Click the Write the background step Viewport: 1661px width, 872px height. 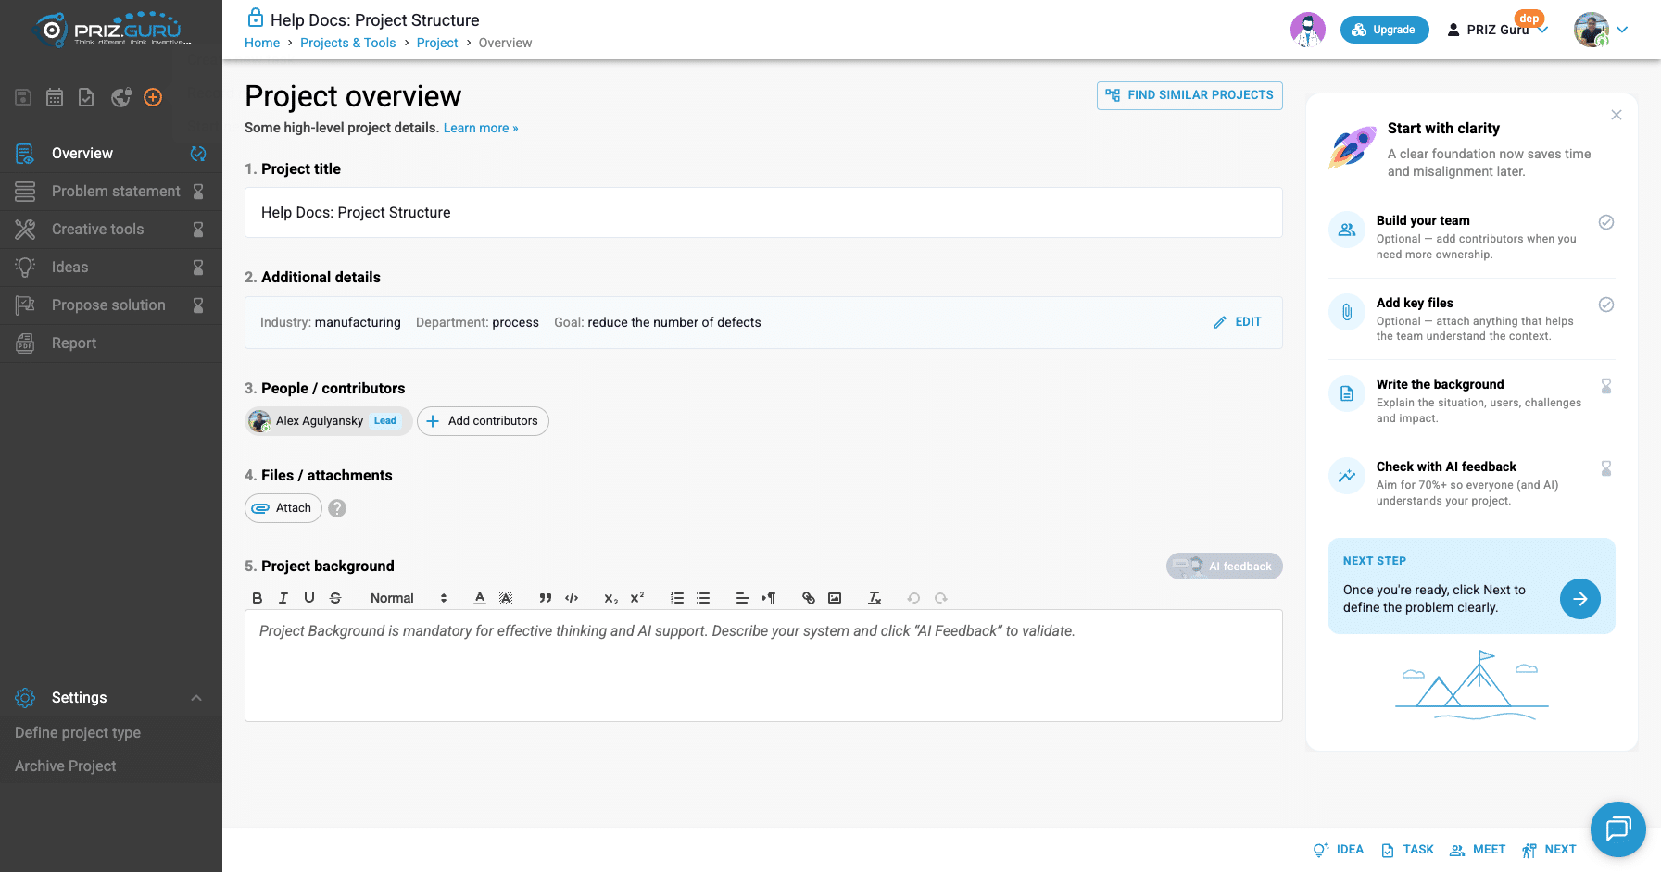point(1472,401)
